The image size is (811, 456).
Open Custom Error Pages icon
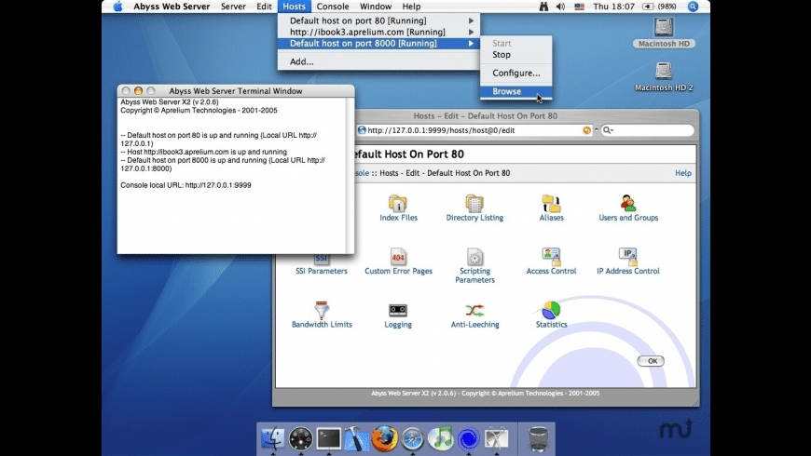point(398,257)
